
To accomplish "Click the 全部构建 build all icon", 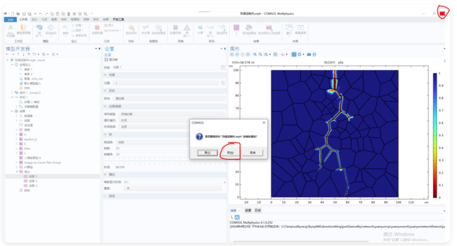I will [97, 30].
